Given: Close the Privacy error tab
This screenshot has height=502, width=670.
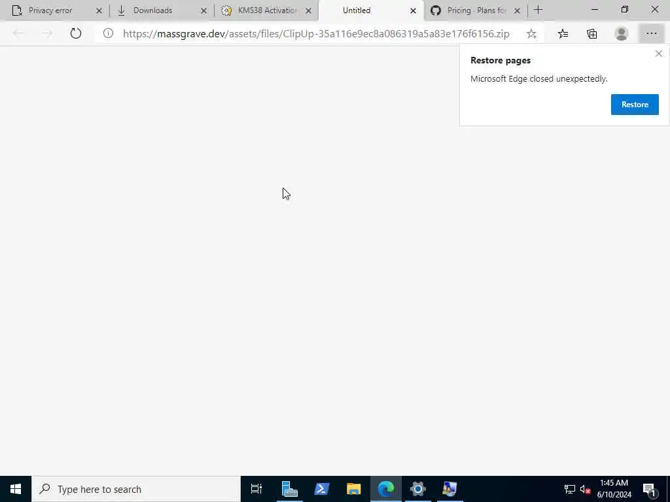Looking at the screenshot, I should (x=99, y=10).
